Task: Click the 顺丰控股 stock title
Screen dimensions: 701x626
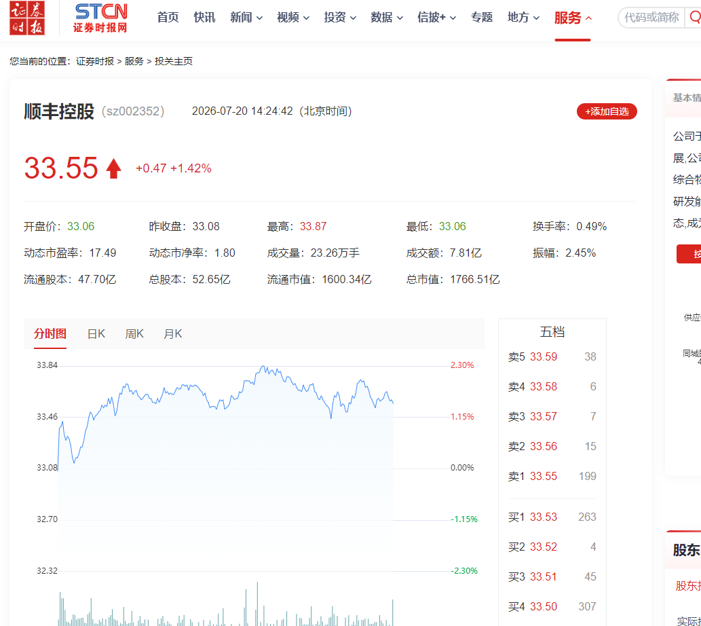Action: point(59,111)
